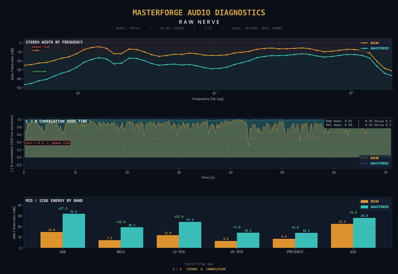This screenshot has height=274, width=398.
Task: Click the AIR raw bar labeled 22.5
Action: tap(342, 236)
